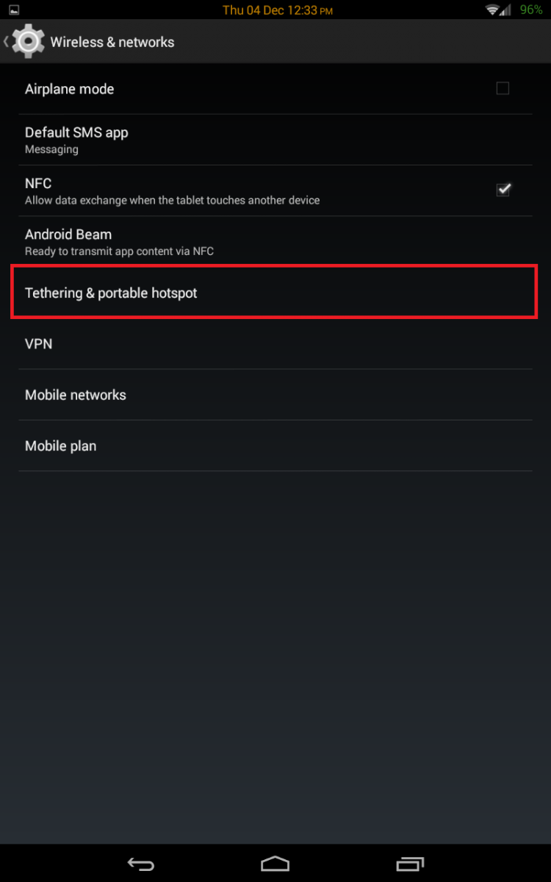Screen dimensions: 551x882
Task: Tap the 96% battery indicator
Action: click(x=530, y=10)
